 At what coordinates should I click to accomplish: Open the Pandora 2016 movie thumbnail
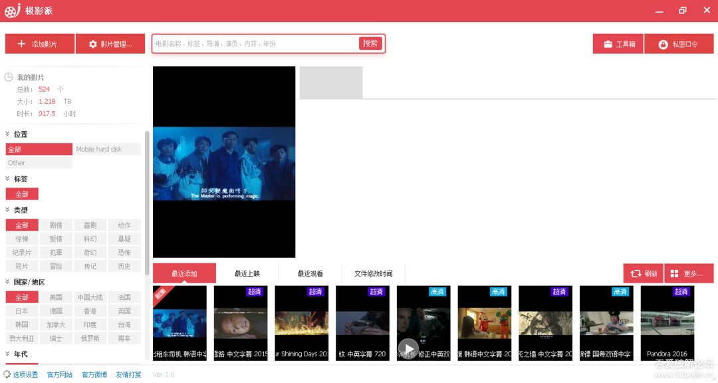pyautogui.click(x=667, y=323)
